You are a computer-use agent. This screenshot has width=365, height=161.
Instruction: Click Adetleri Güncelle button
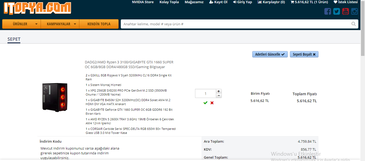[270, 54]
